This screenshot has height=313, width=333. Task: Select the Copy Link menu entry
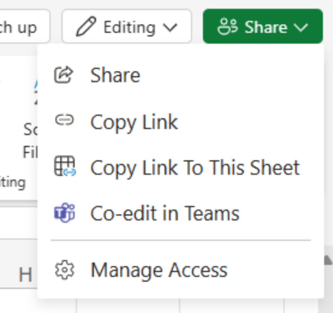click(134, 122)
